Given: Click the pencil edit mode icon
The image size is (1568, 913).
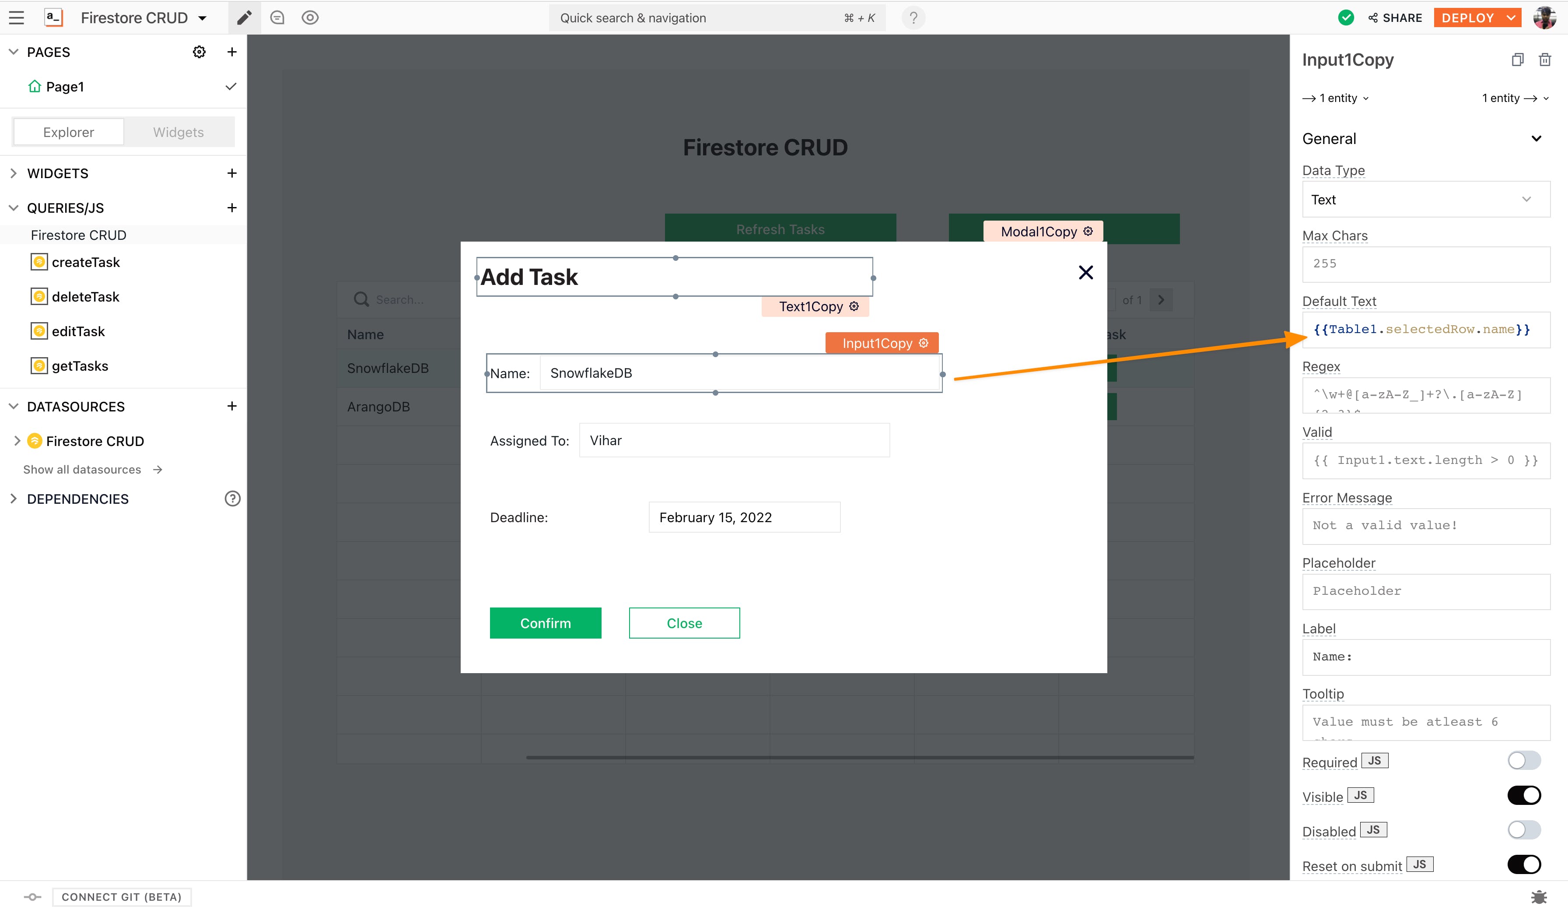Looking at the screenshot, I should pos(245,18).
